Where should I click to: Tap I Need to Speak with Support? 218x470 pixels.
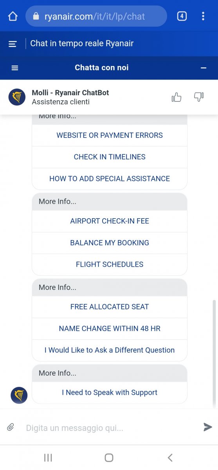(x=110, y=393)
